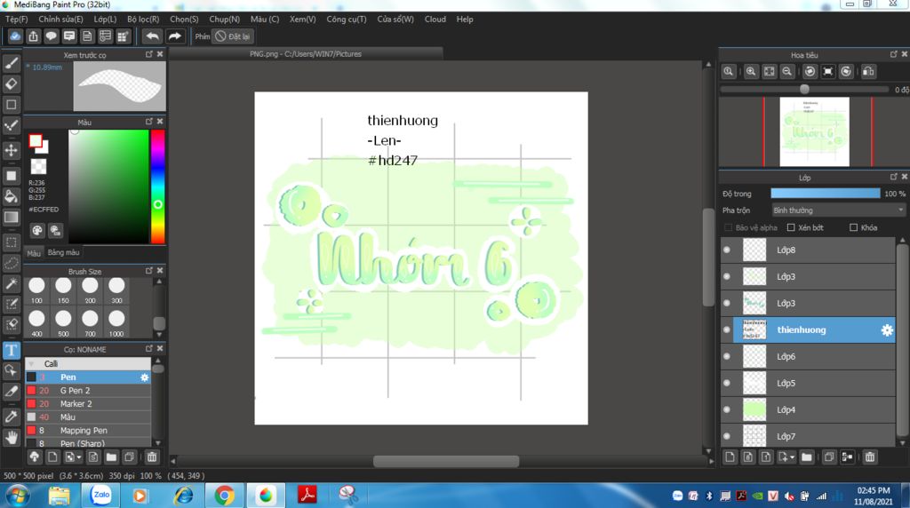Screen dimensions: 910x508
Task: Zoom in using navigator magnifier plus
Action: tap(751, 71)
